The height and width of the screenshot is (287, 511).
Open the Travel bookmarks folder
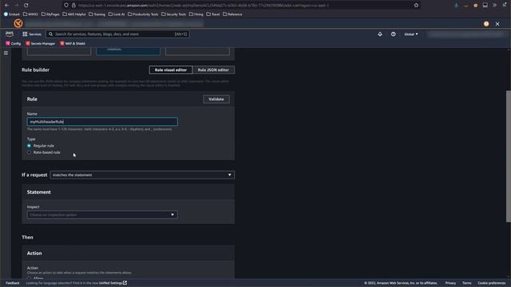point(213,14)
